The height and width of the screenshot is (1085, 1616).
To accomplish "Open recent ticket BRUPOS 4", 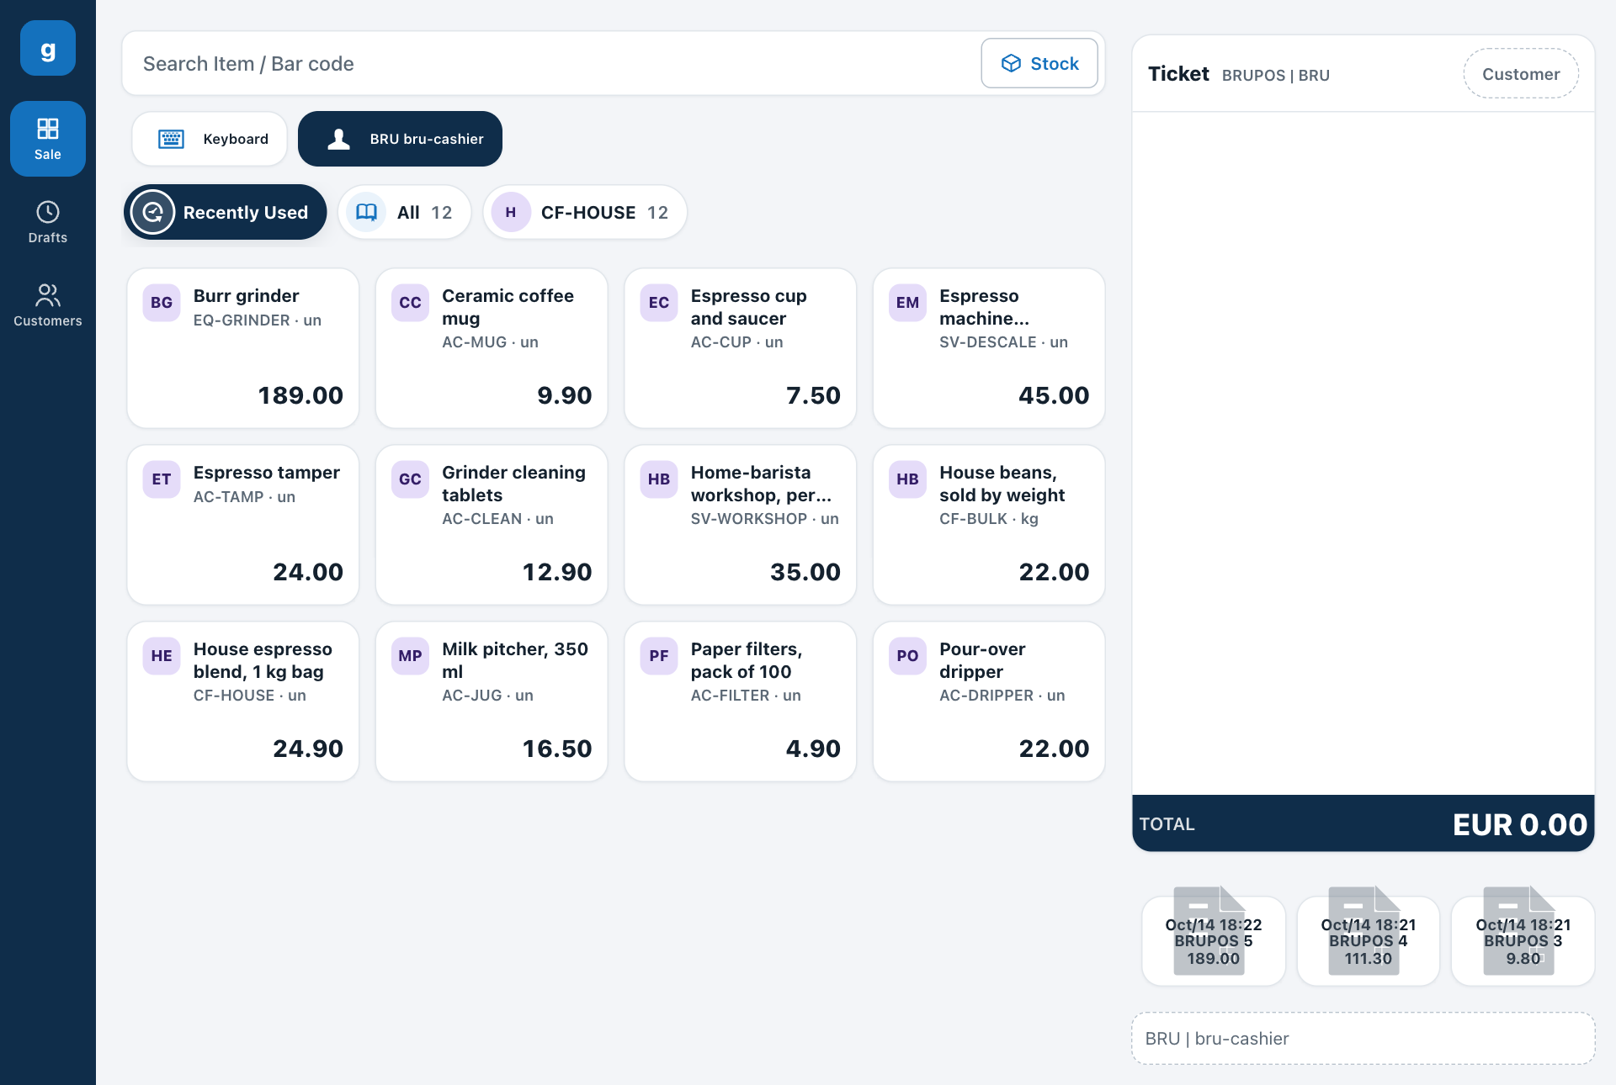I will (1369, 940).
